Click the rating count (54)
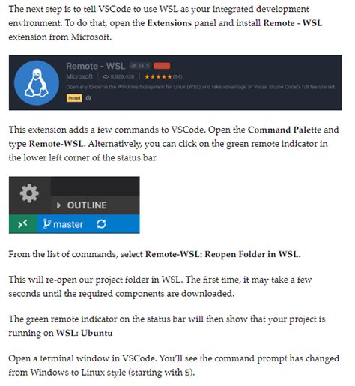 (x=177, y=77)
